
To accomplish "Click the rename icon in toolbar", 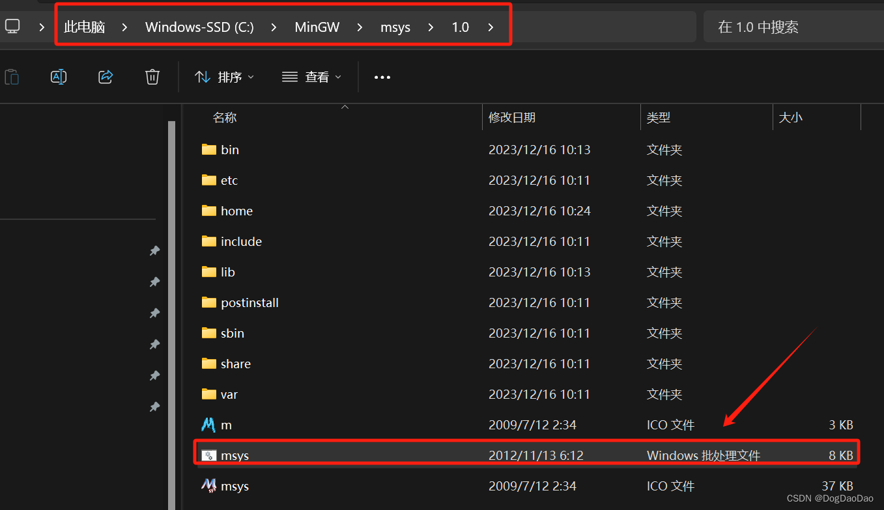I will click(x=59, y=77).
